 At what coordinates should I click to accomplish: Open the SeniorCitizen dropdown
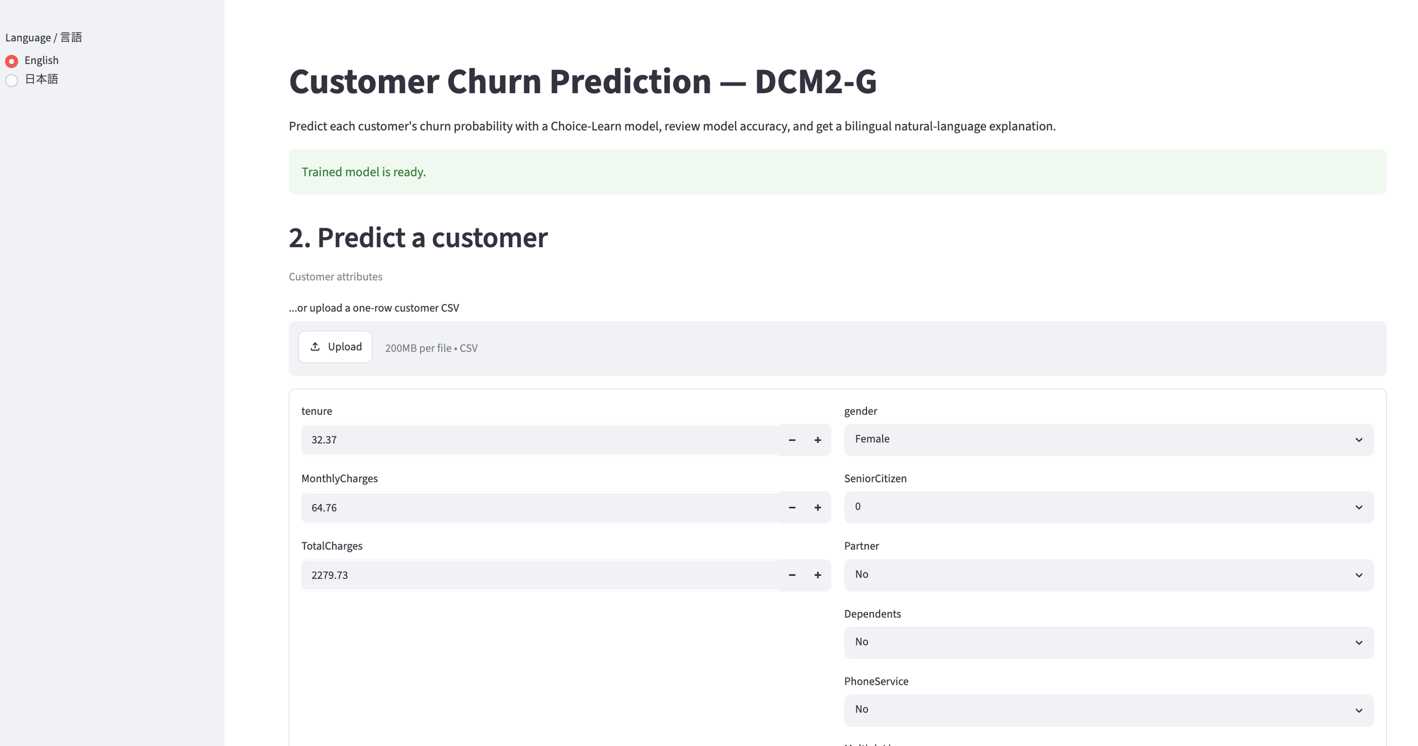pos(1108,507)
